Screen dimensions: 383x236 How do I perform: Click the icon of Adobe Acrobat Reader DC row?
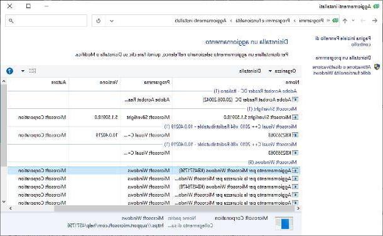295,100
